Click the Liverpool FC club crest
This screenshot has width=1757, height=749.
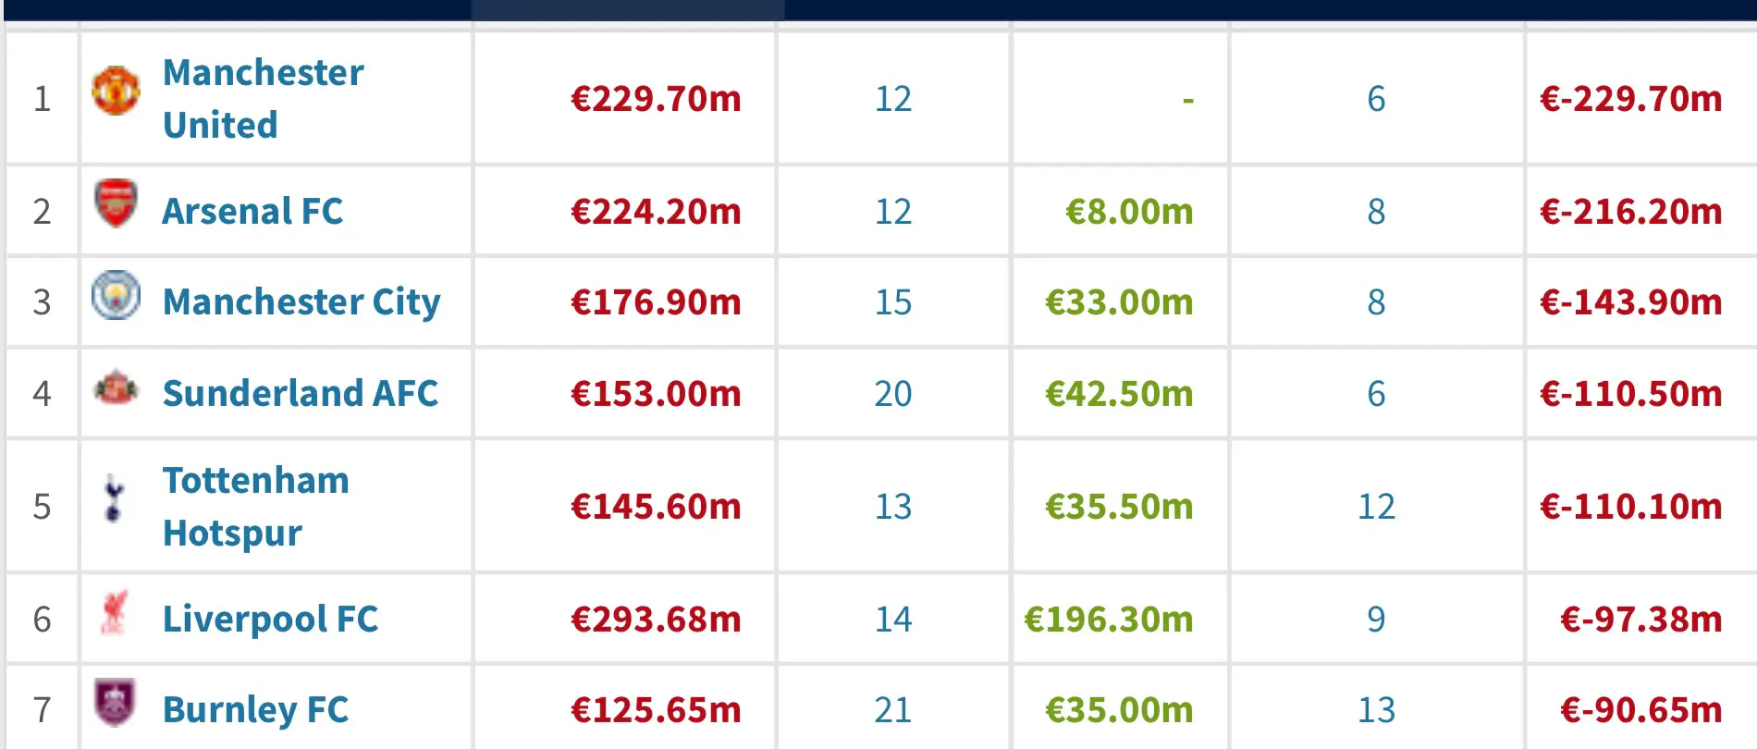click(114, 612)
